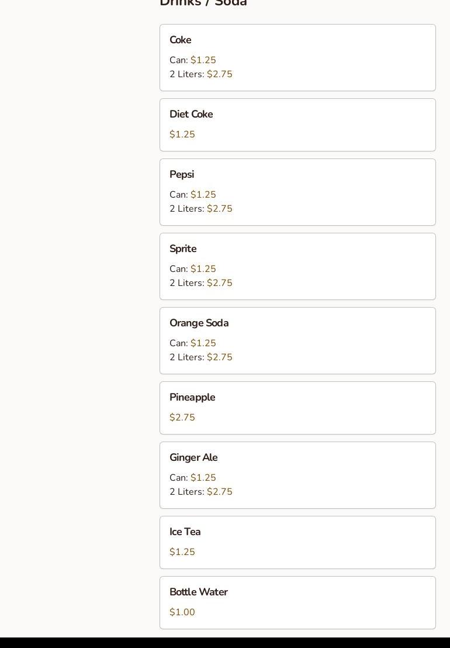Click Pepsi's Can price line
Screen dimensions: 450x648
coord(193,195)
